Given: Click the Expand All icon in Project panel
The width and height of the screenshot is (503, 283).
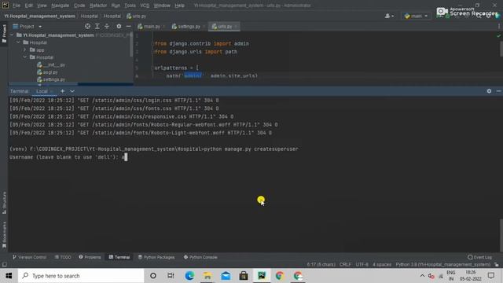Looking at the screenshot, I should 97,26.
